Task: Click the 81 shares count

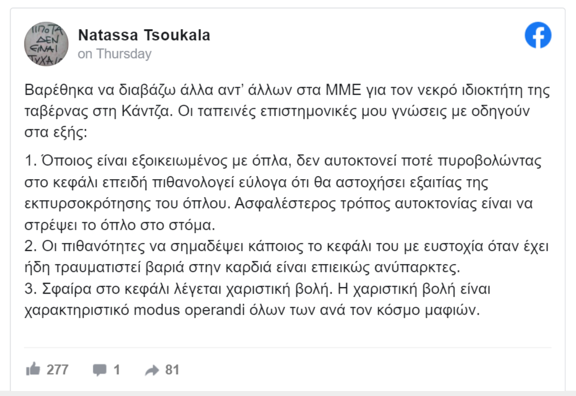Action: pos(172,369)
